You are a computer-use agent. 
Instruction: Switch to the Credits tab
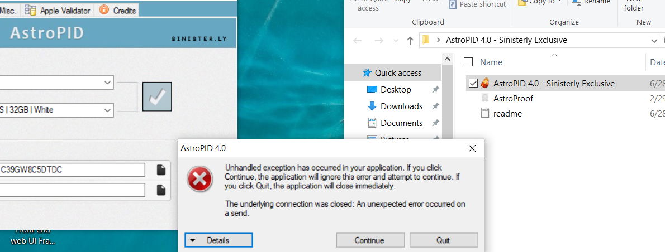pyautogui.click(x=117, y=11)
